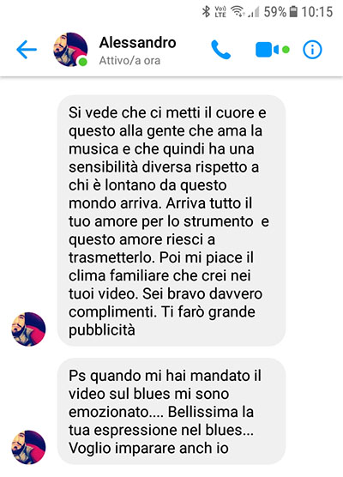Tap the Bluetooth status bar icon

click(206, 11)
